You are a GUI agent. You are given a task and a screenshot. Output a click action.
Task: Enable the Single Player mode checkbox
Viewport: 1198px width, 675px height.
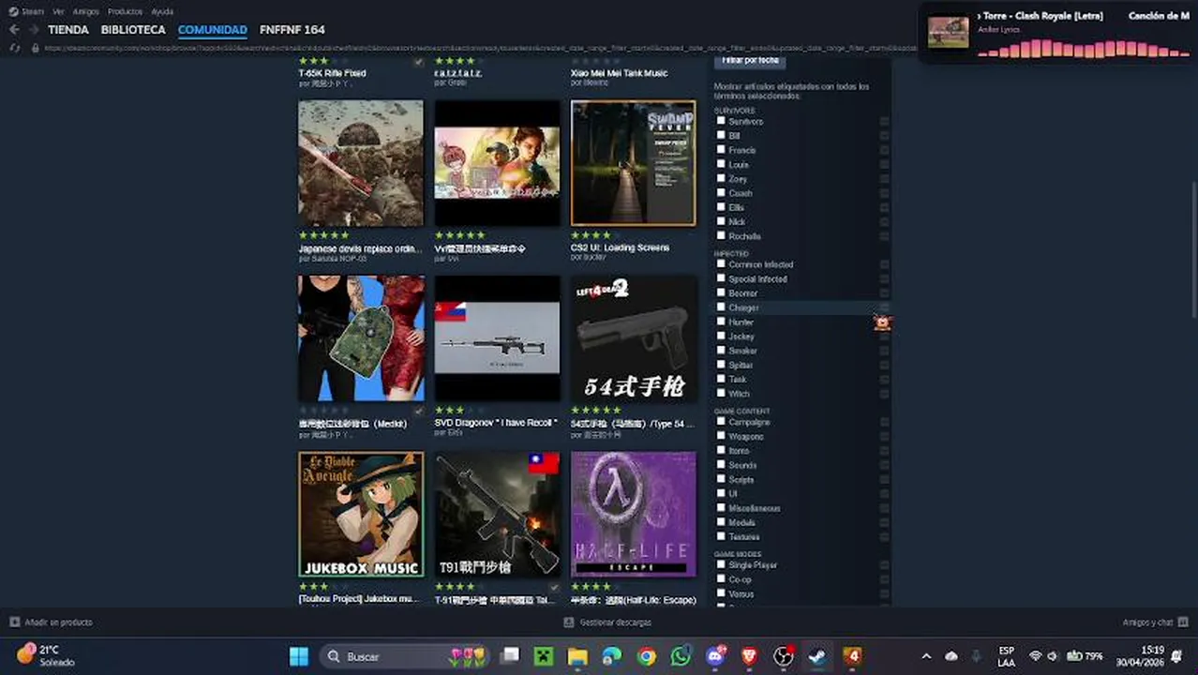[721, 565]
